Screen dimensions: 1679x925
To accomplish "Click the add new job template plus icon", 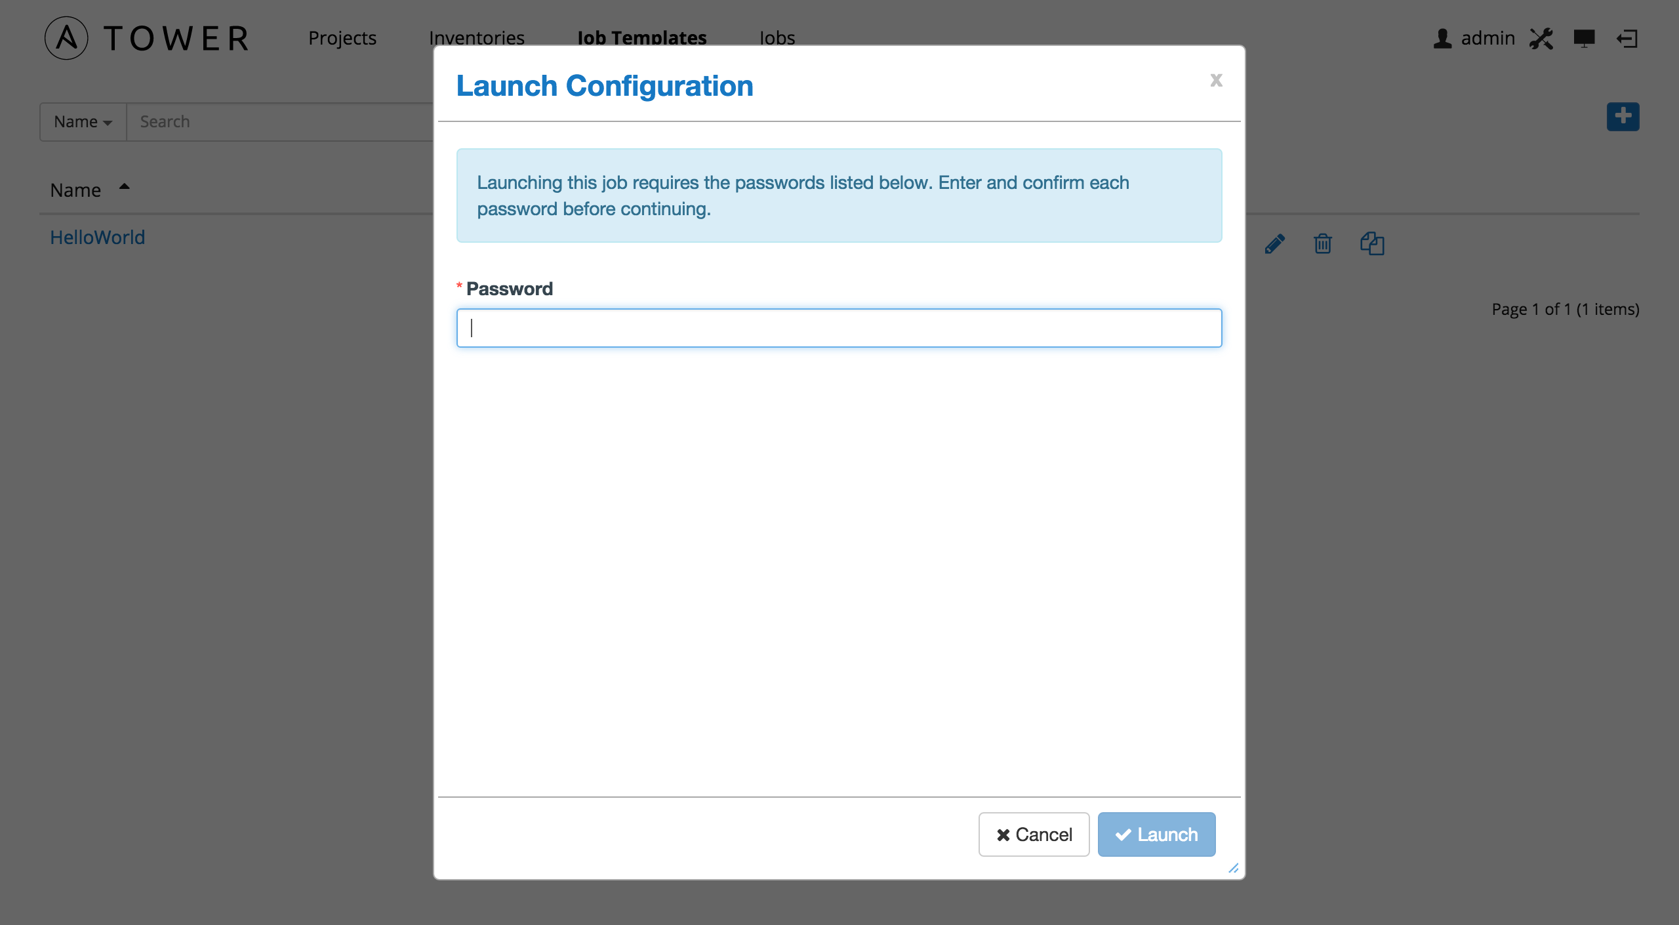I will [1622, 115].
